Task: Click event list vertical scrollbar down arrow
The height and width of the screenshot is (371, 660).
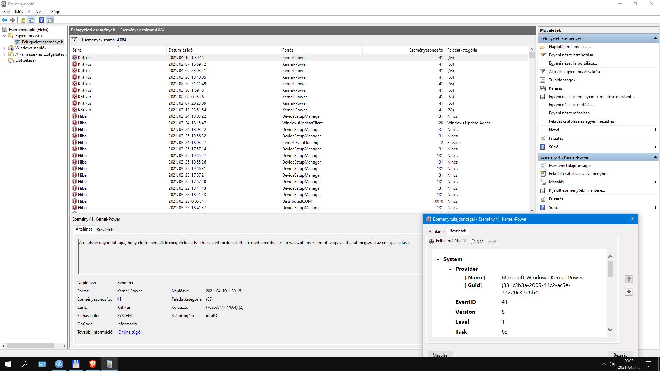Action: coord(532,210)
